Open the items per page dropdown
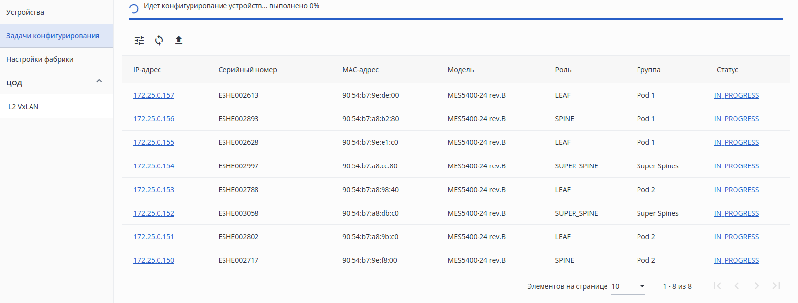This screenshot has height=303, width=798. pos(628,286)
